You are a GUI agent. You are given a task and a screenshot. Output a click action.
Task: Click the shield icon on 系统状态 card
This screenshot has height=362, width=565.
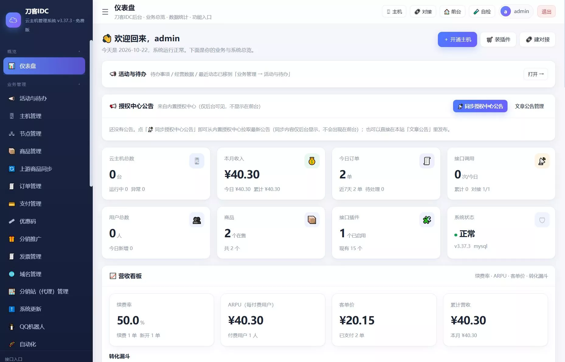tap(542, 220)
